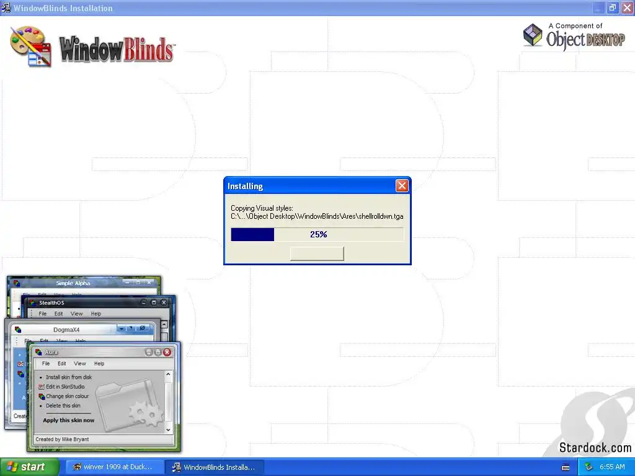The image size is (635, 476).
Task: Close the Installing dialog with the red X
Action: [402, 186]
